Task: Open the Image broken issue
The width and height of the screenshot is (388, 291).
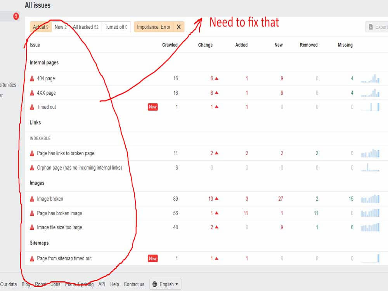Action: [x=50, y=199]
